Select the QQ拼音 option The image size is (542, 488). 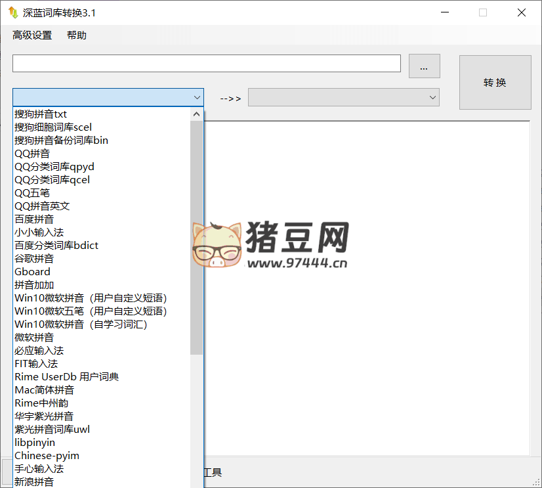(102, 154)
